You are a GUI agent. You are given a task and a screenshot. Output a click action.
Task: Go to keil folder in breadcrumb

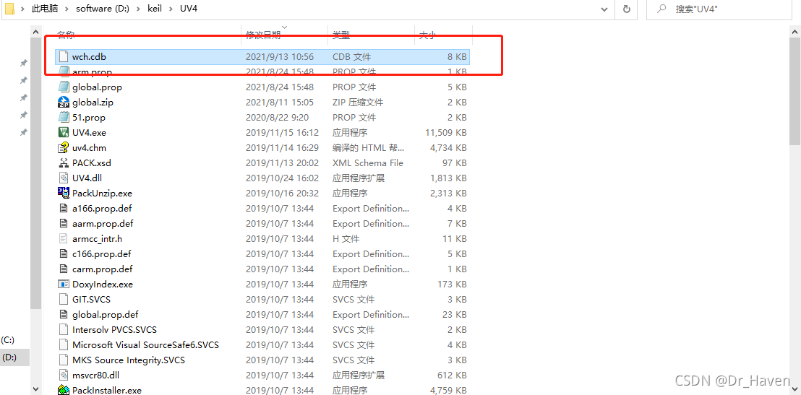(154, 9)
